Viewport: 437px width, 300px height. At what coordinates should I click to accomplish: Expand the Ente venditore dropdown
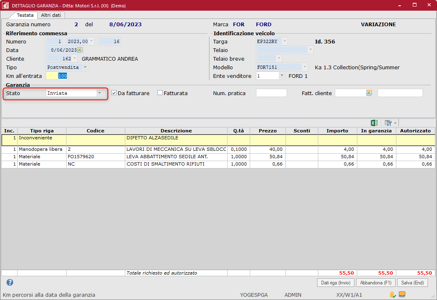click(x=281, y=76)
